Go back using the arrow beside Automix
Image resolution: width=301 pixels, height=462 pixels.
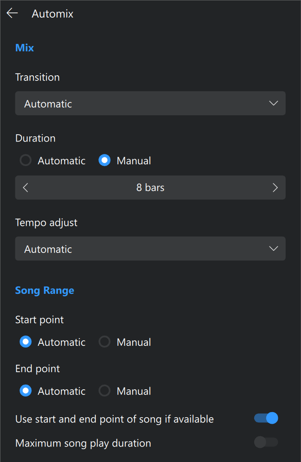tap(12, 13)
